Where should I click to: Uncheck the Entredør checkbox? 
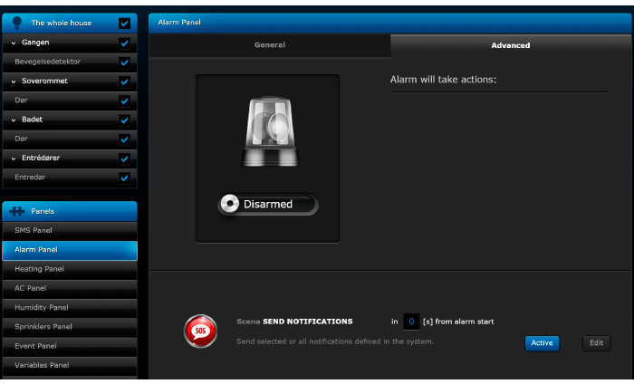pyautogui.click(x=124, y=178)
